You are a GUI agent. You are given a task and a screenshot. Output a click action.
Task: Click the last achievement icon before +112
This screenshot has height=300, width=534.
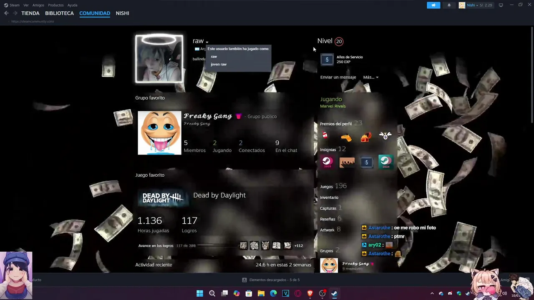tap(287, 245)
